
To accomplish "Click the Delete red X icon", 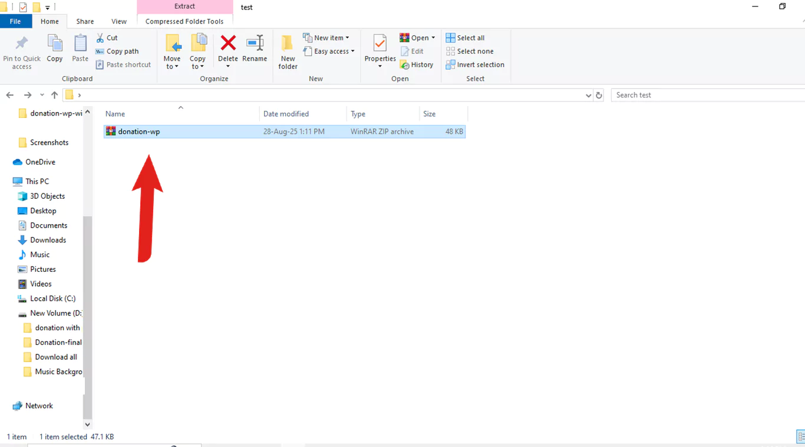I will pos(228,43).
